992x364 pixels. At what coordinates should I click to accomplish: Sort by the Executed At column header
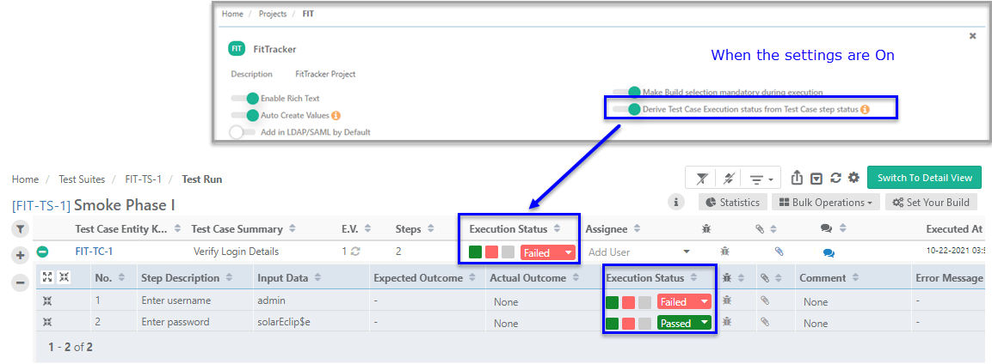pos(953,228)
